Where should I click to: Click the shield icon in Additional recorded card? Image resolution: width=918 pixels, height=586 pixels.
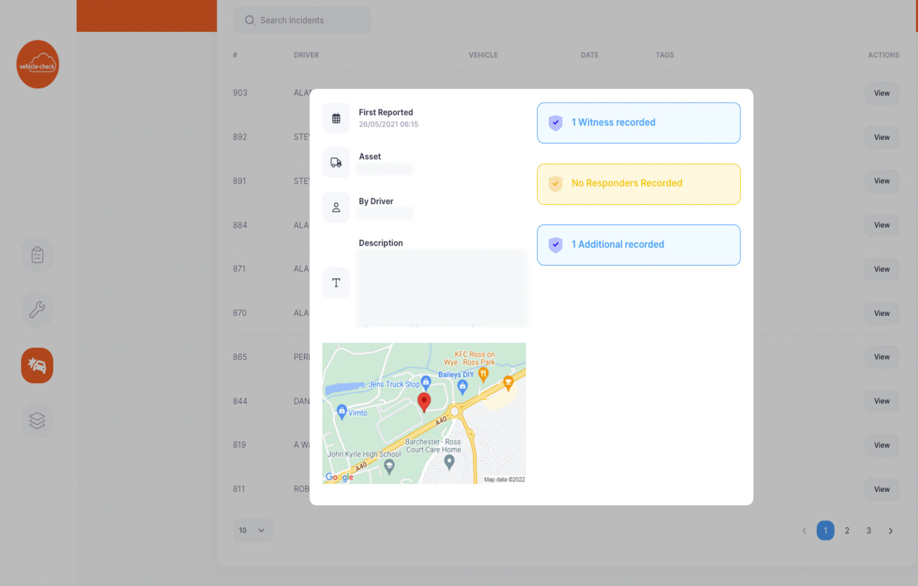tap(555, 244)
